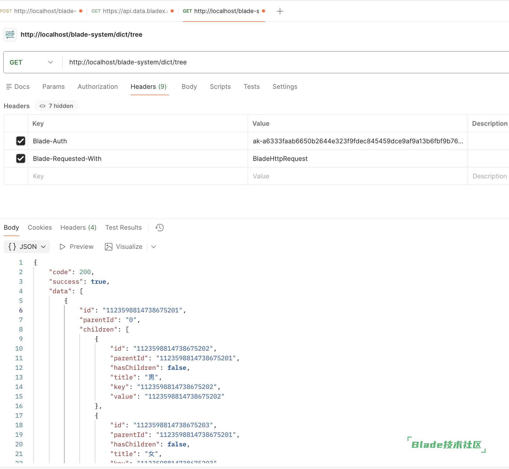Click the Docs icon in request tabs
Viewport: 509px width, 469px height.
(9, 87)
